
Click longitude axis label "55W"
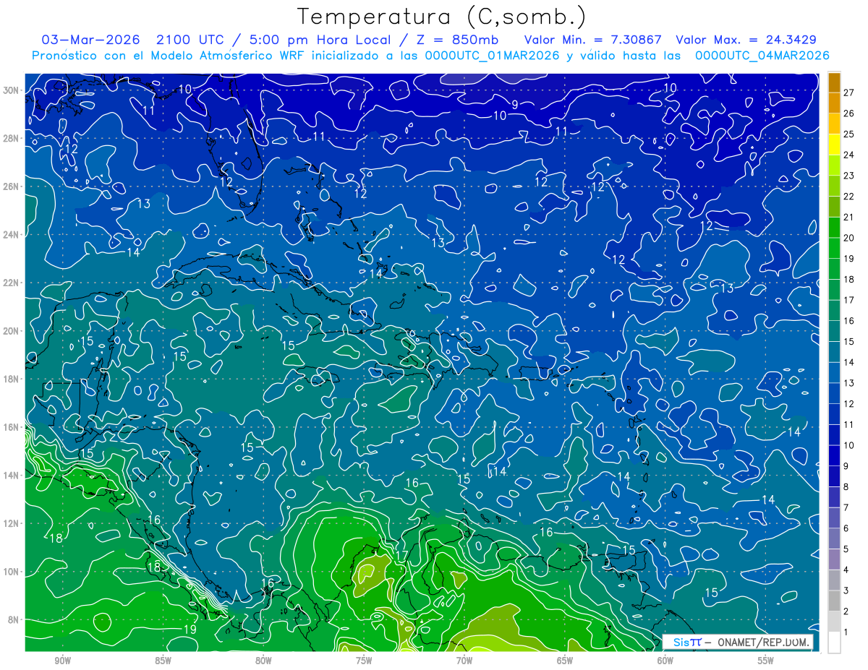(766, 661)
